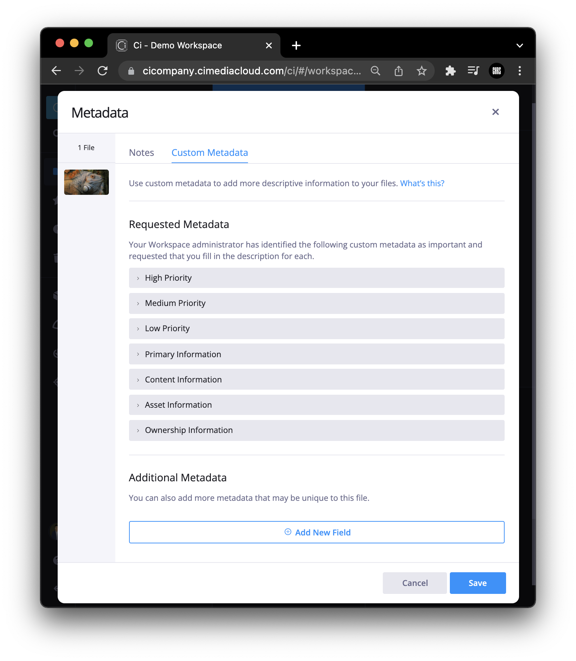Click the Requested Metadata heading
Image resolution: width=576 pixels, height=661 pixels.
point(179,224)
